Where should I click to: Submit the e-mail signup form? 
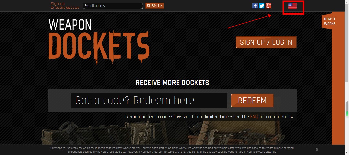pos(155,6)
